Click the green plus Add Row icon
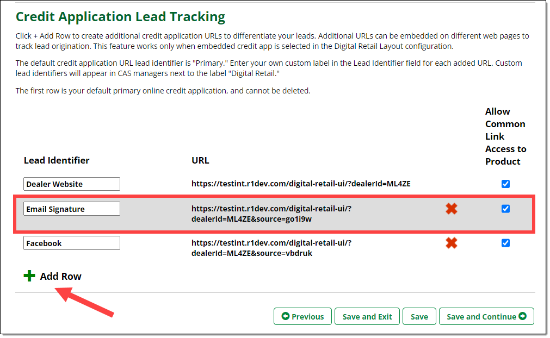Viewport: 550px width, 338px height. [29, 276]
